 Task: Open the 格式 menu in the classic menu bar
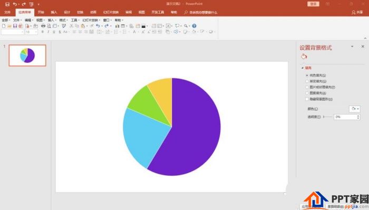(63, 20)
